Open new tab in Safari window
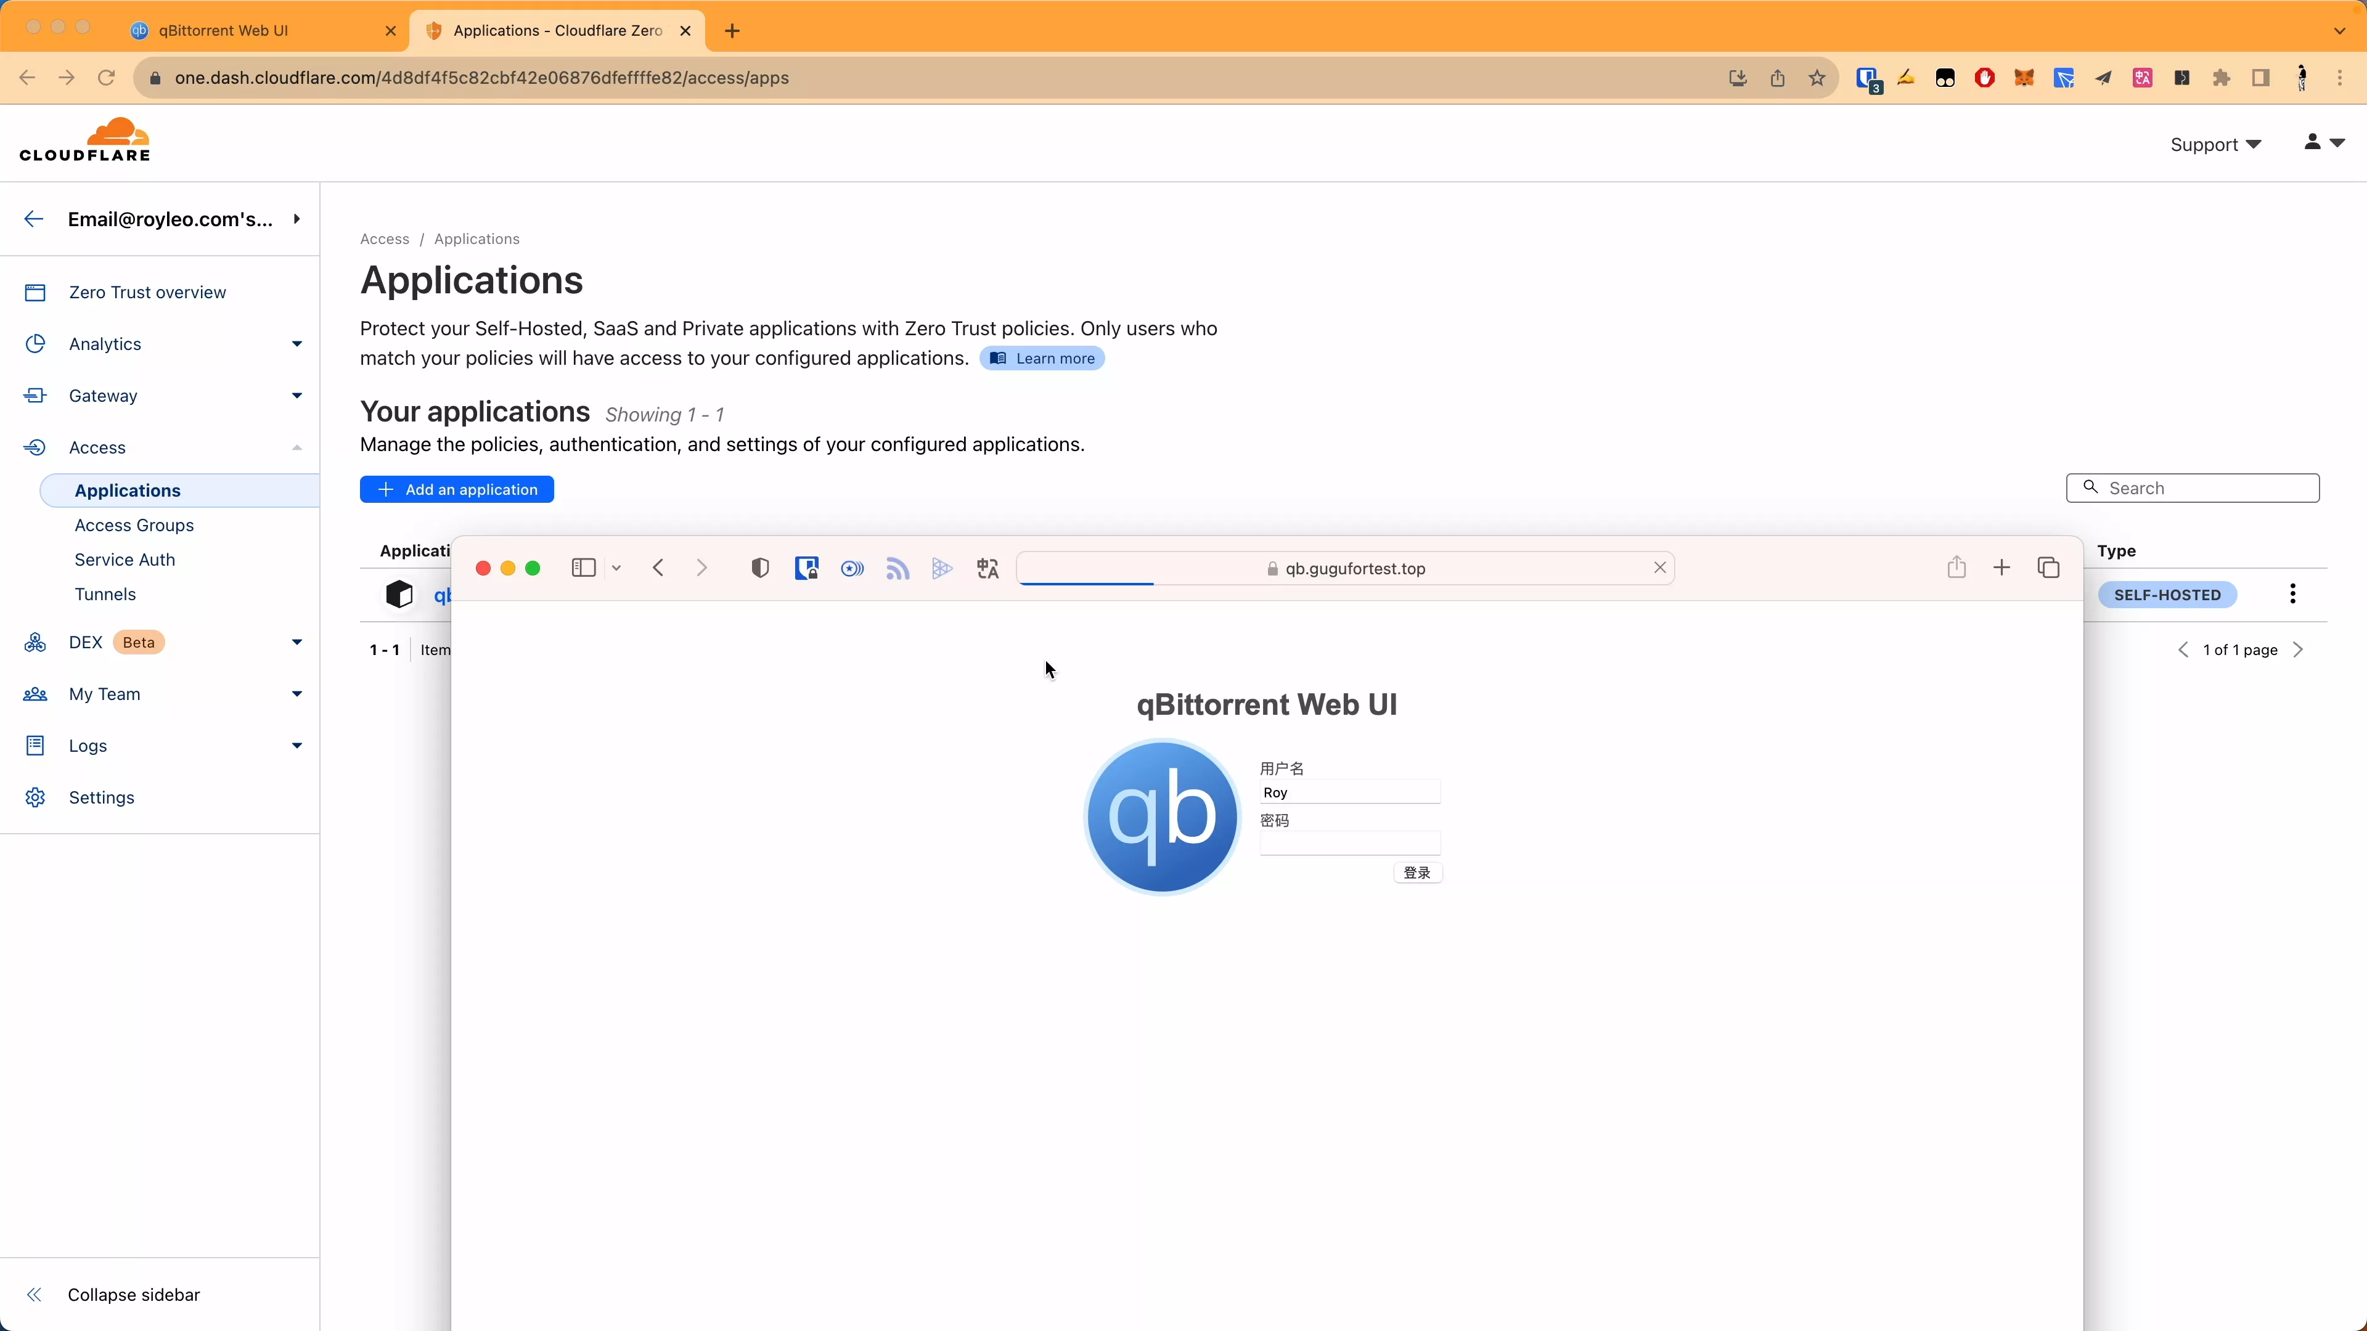Viewport: 2367px width, 1331px height. (2001, 568)
